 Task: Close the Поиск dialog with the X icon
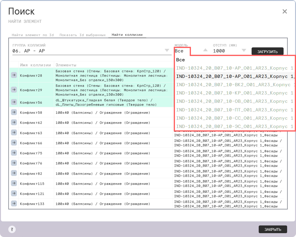click(x=285, y=12)
